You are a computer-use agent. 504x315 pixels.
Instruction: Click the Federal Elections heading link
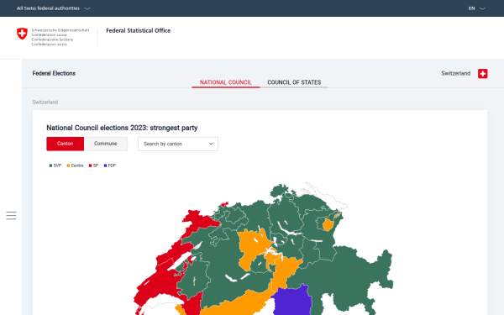point(54,73)
